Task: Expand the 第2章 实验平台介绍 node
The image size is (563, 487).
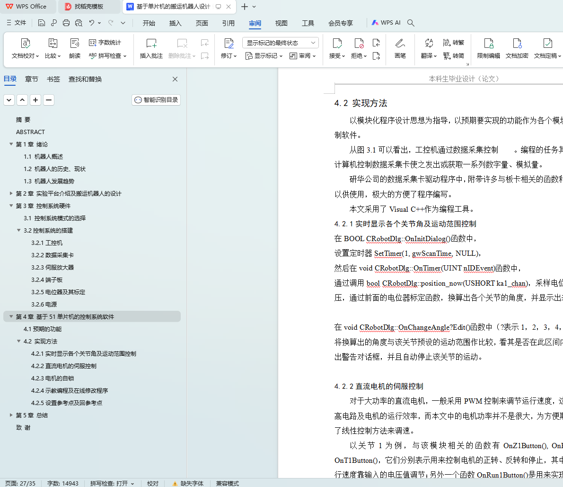Action: (x=11, y=193)
